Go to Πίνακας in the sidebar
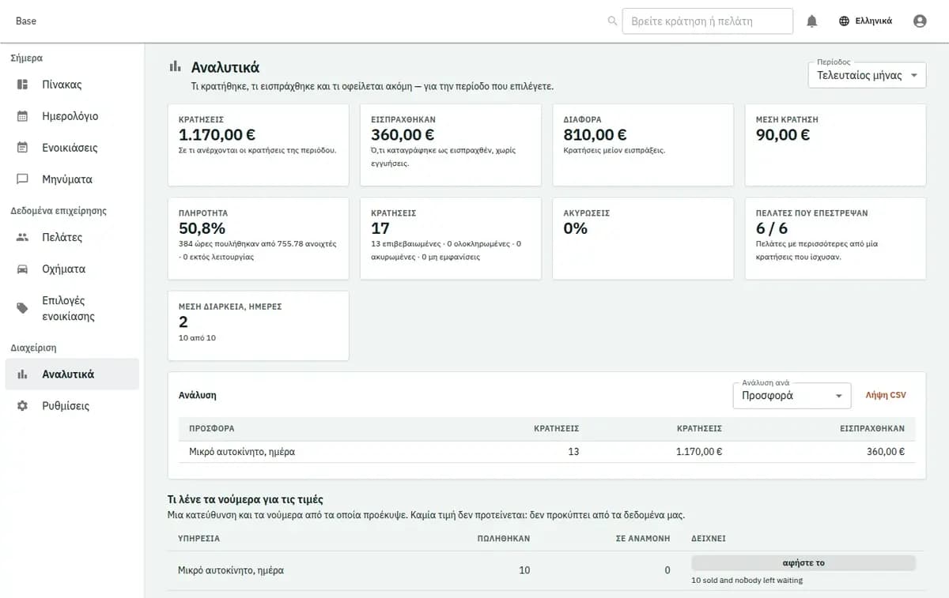 tap(72, 85)
